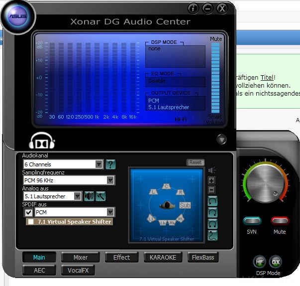The image size is (300, 286).
Task: Select the Rs surround speaker icon
Action: 180,218
